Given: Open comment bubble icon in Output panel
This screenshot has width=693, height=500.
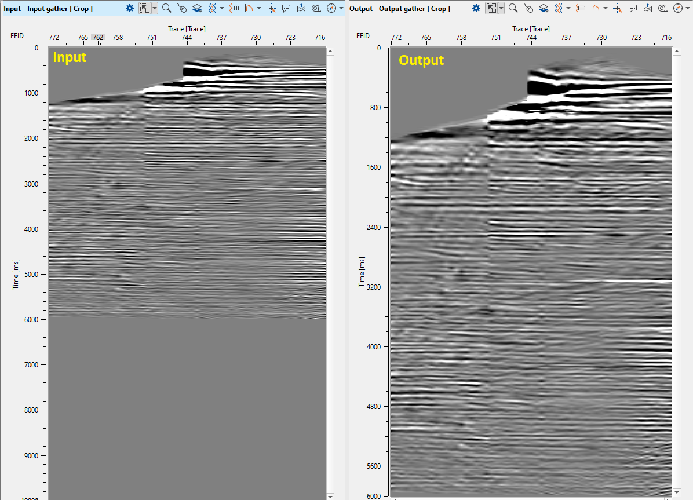Looking at the screenshot, I should pyautogui.click(x=633, y=8).
